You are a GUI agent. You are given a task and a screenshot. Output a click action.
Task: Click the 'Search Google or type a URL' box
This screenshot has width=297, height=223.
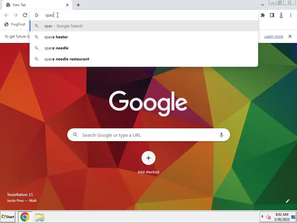(149, 135)
